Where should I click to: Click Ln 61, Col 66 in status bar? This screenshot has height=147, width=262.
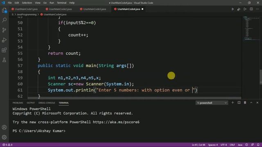[199, 145]
